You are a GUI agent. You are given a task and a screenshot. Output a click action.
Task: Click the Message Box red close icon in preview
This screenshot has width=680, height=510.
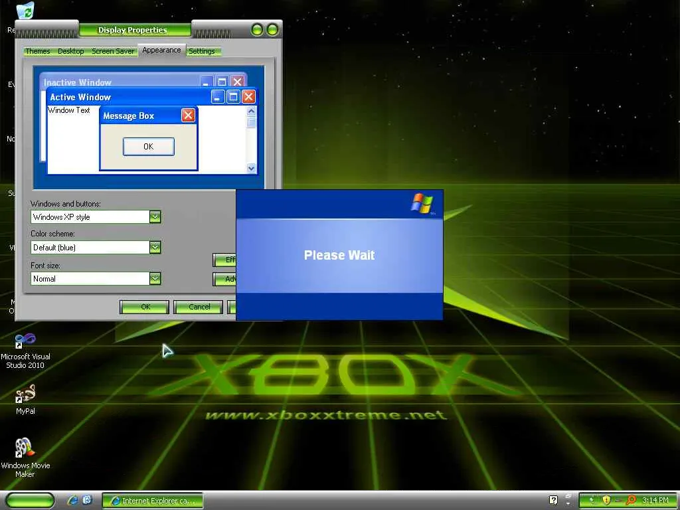click(x=188, y=116)
